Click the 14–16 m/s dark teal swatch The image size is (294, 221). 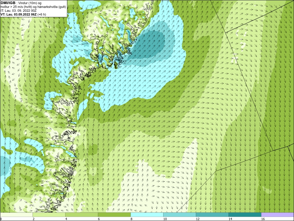point(245,215)
